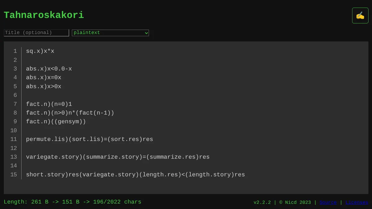
Task: Click the fact.n)((gensym)) code line
Action: (56, 122)
